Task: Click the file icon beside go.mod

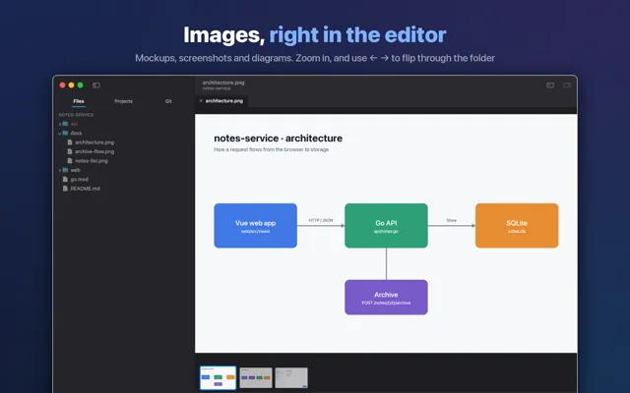Action: 65,179
